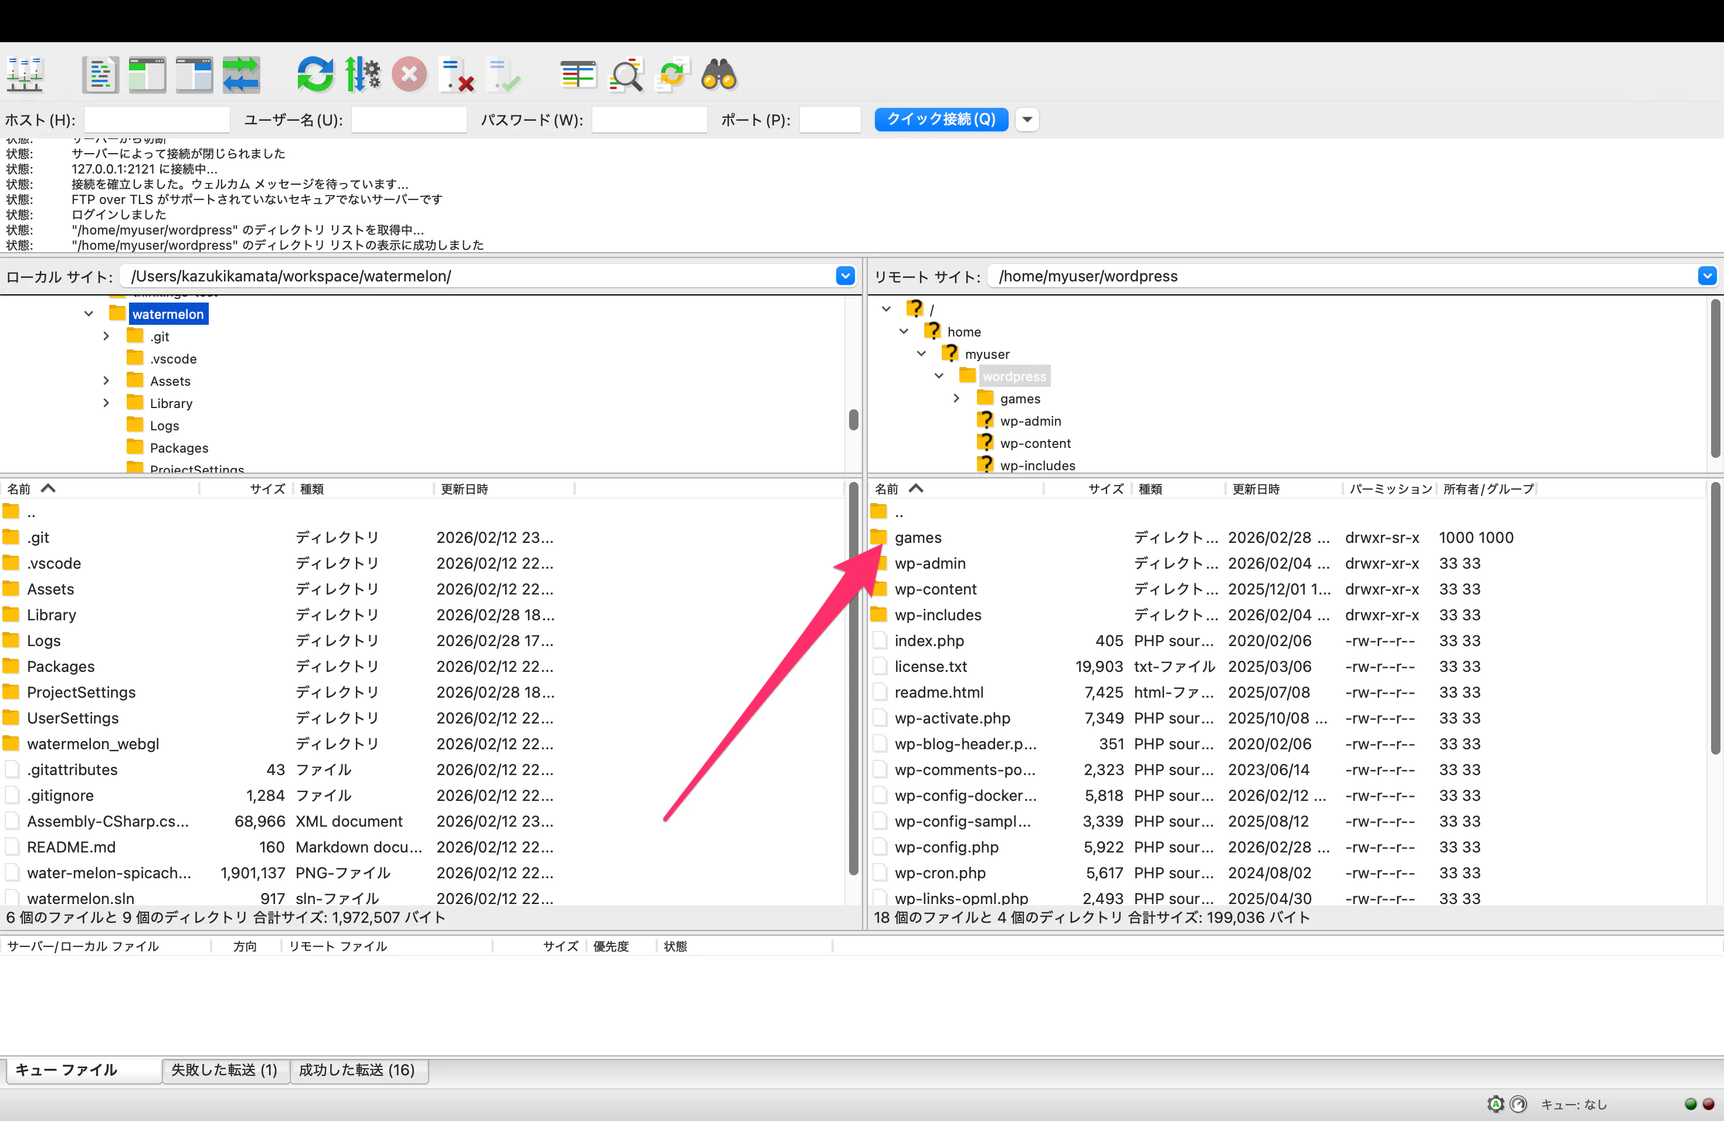Image resolution: width=1724 pixels, height=1121 pixels.
Task: Focus the Password input field
Action: point(650,120)
